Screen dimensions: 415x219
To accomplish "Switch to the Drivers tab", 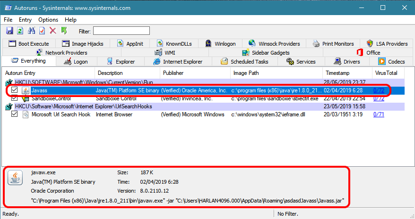I will click(347, 62).
